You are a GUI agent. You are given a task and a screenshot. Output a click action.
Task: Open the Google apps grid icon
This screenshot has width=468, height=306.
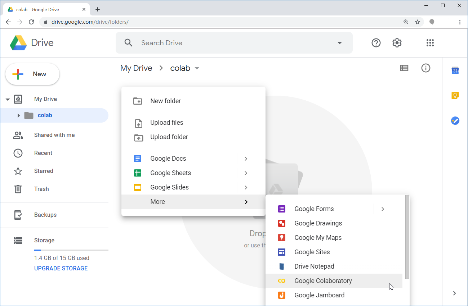(430, 43)
